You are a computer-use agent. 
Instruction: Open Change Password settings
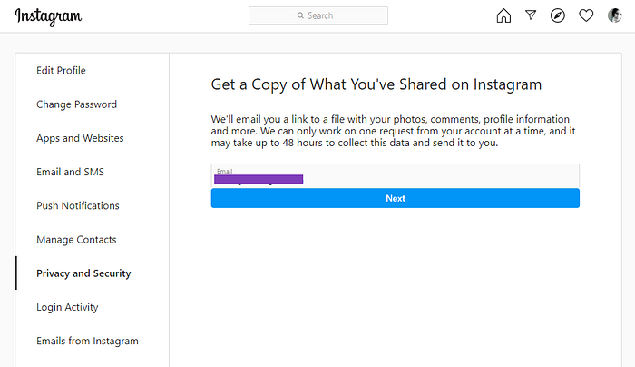[x=76, y=104]
